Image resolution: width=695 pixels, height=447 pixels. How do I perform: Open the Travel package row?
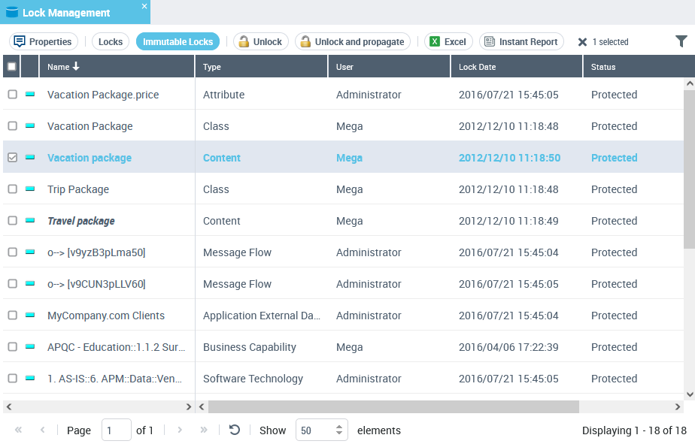(81, 221)
